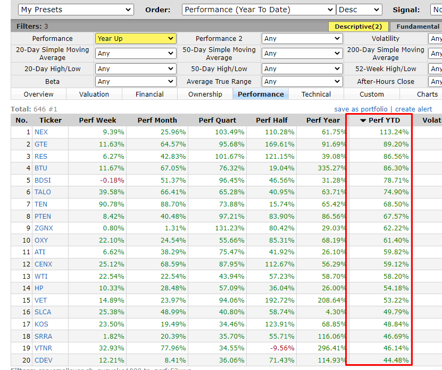Switch to the Technical view tab

tap(316, 94)
